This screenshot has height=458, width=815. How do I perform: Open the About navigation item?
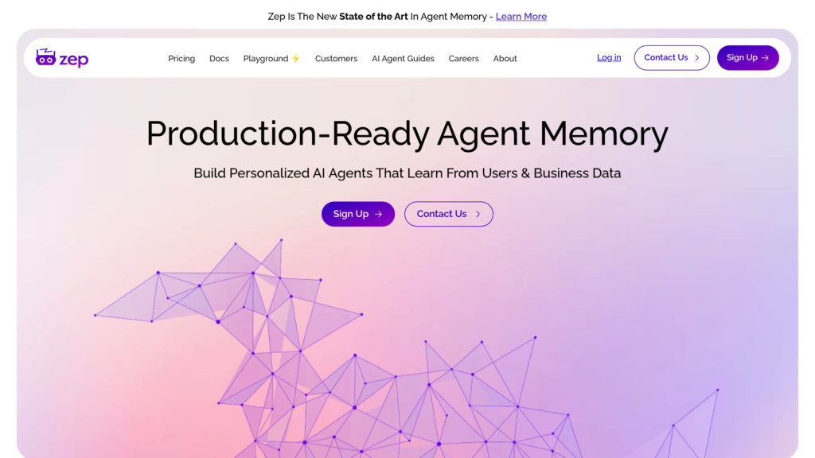(x=505, y=58)
